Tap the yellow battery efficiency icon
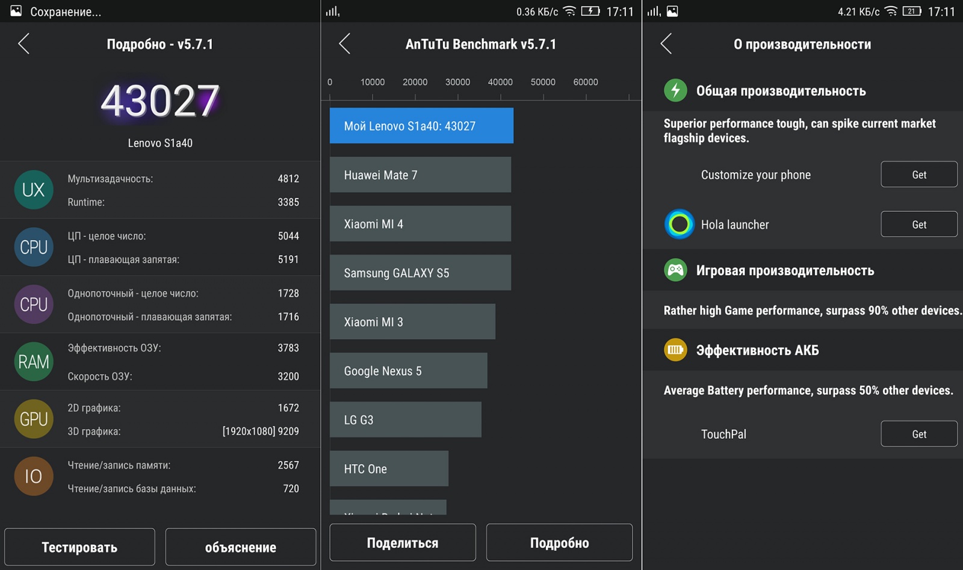The image size is (963, 570). coord(675,350)
